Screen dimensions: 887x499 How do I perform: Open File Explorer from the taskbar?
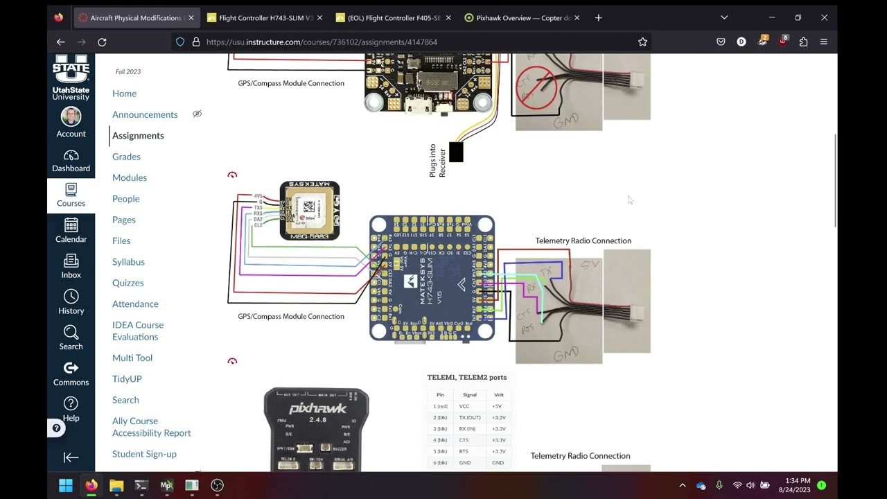pos(116,485)
